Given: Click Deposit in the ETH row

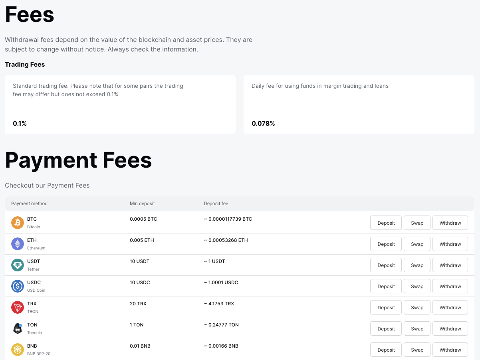Looking at the screenshot, I should pyautogui.click(x=386, y=244).
